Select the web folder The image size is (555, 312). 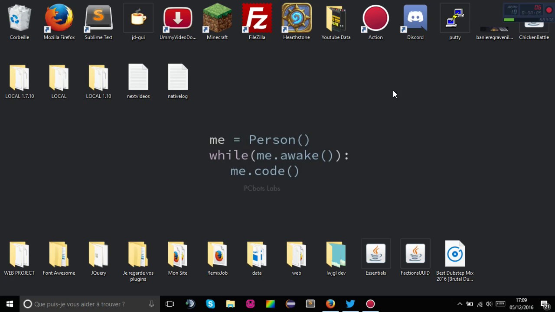[x=297, y=258]
